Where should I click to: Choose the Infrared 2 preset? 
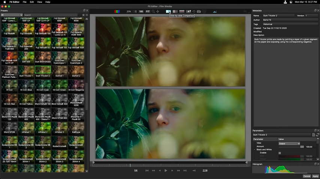(x=43, y=128)
